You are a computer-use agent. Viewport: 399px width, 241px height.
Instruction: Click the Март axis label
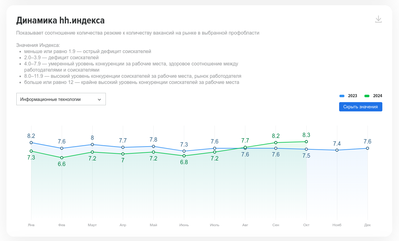[x=92, y=225]
